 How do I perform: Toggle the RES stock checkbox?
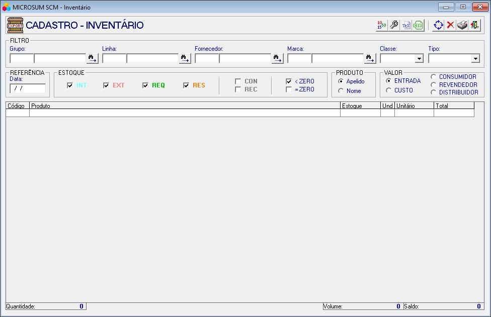coord(186,85)
